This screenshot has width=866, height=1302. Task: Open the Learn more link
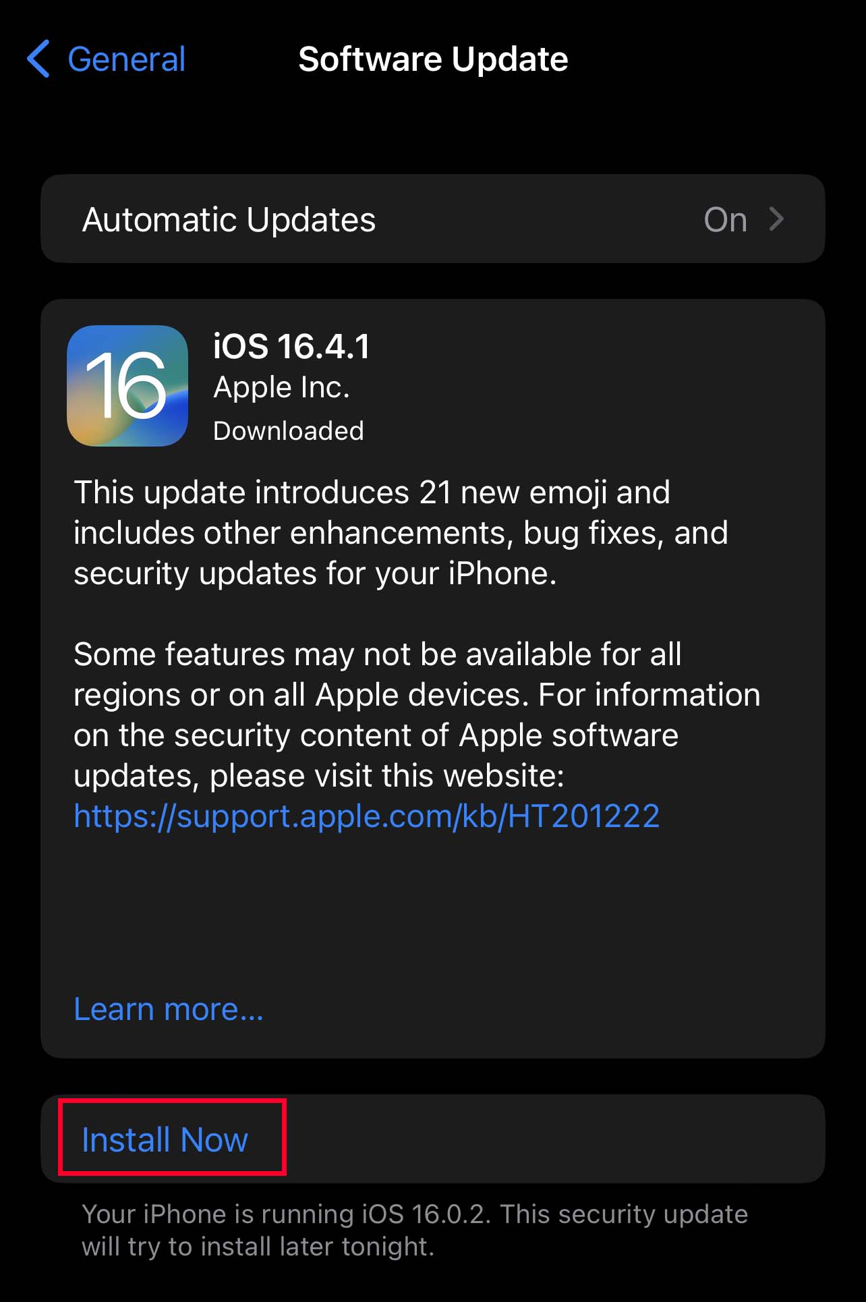169,1009
